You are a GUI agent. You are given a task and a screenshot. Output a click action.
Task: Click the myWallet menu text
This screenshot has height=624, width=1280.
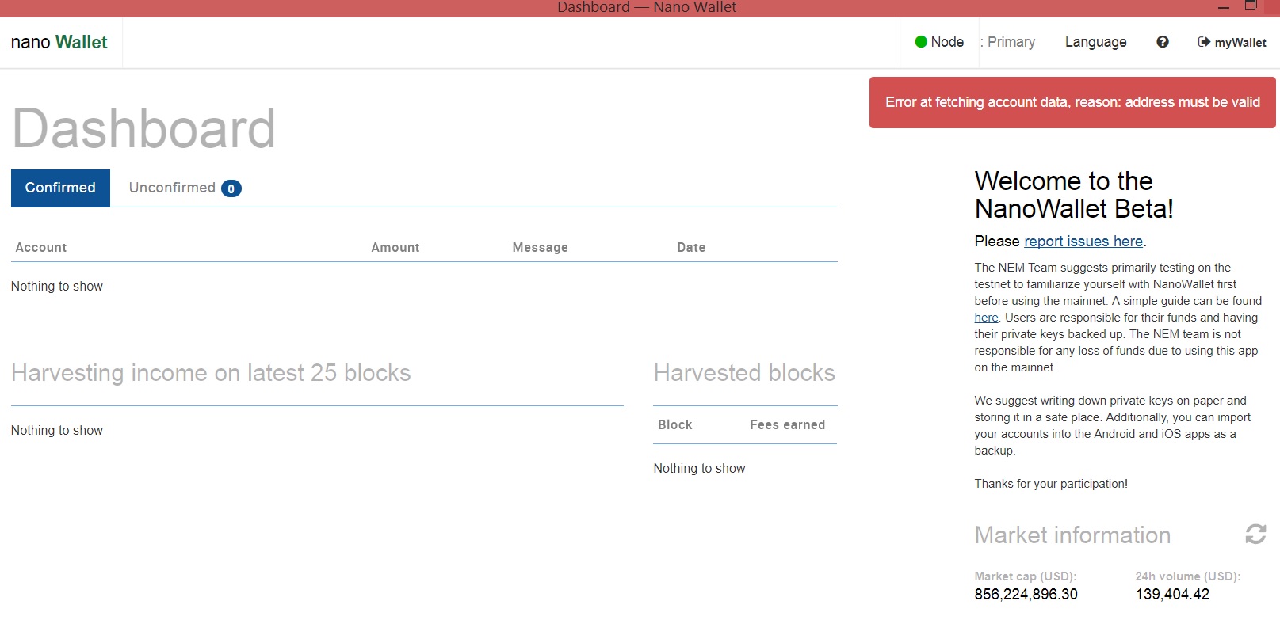1240,43
